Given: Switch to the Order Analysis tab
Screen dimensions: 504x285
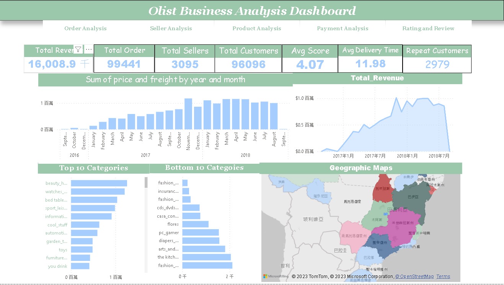Looking at the screenshot, I should pyautogui.click(x=85, y=28).
